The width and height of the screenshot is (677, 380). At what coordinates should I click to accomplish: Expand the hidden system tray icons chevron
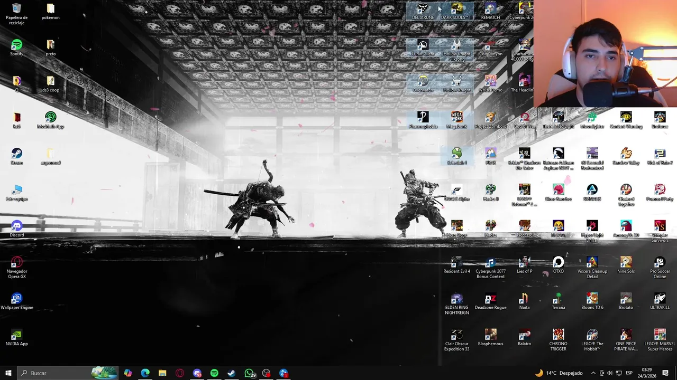[593, 373]
